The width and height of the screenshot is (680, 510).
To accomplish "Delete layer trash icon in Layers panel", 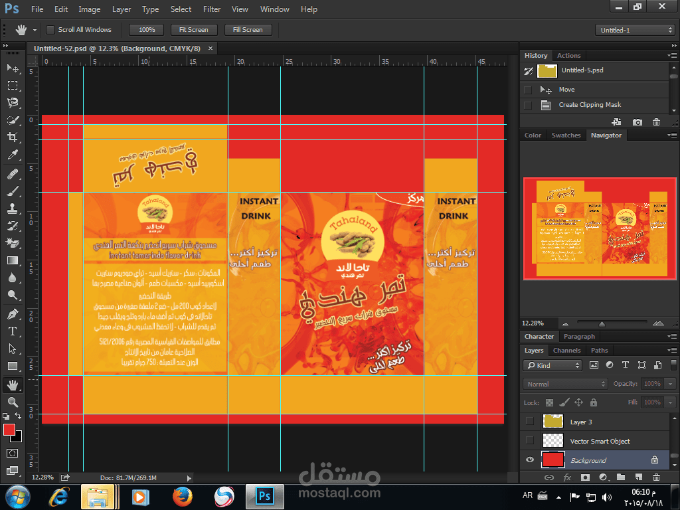I will click(656, 477).
